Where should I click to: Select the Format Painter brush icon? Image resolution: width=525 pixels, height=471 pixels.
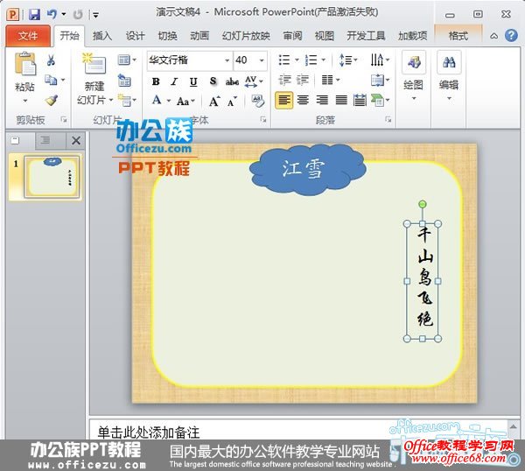coord(52,101)
